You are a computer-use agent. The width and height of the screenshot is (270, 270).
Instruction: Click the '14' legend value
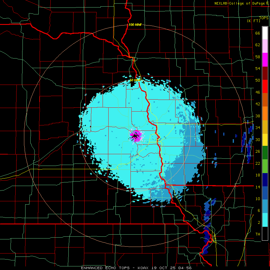(x=258, y=187)
